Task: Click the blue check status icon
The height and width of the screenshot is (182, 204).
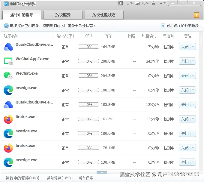Action: [x=6, y=26]
